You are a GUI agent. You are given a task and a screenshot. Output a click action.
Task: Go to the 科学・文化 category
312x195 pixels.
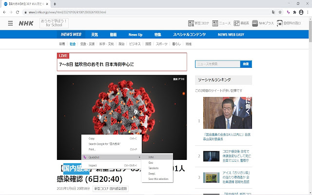pyautogui.click(x=106, y=44)
